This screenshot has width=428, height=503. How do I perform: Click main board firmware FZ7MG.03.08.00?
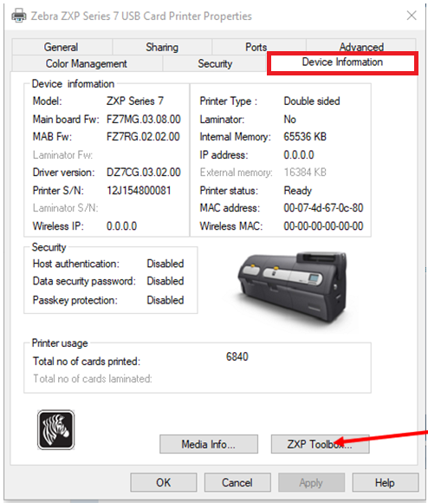coord(144,120)
